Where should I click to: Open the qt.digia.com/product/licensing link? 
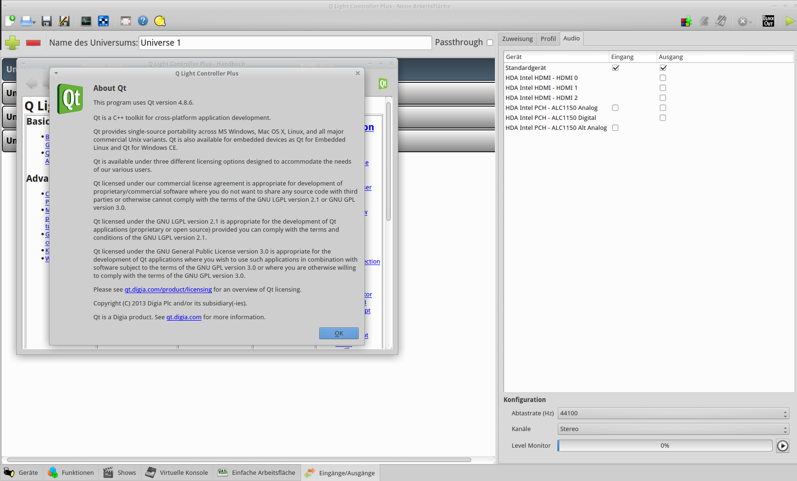(168, 290)
